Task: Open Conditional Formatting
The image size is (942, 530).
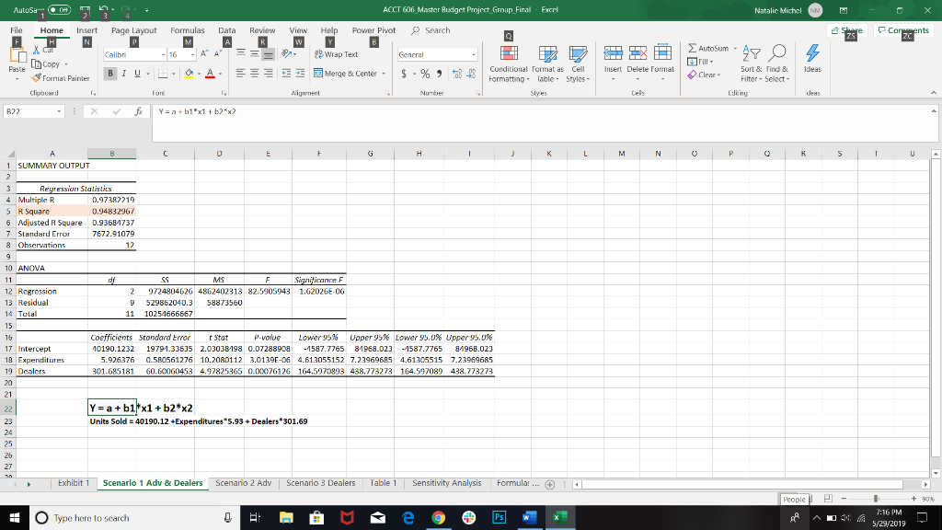Action: (508, 63)
